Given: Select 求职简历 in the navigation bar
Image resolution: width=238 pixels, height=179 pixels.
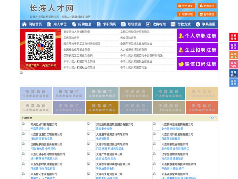Looking at the screenshot, I should click(110, 24).
